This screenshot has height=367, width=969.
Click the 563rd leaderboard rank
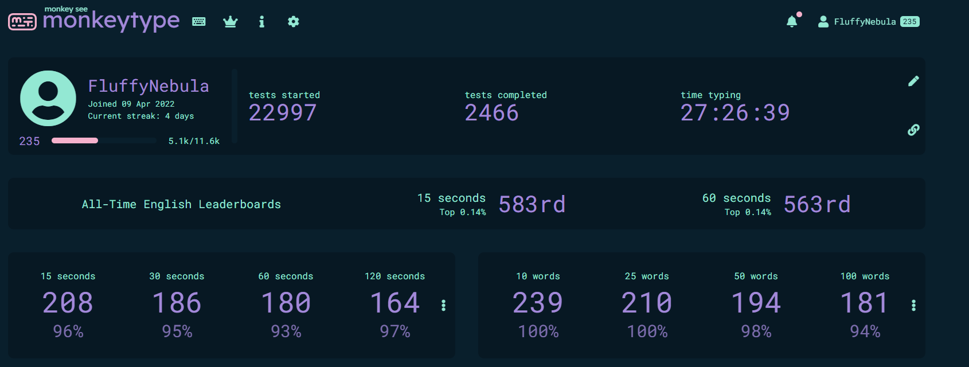click(817, 204)
